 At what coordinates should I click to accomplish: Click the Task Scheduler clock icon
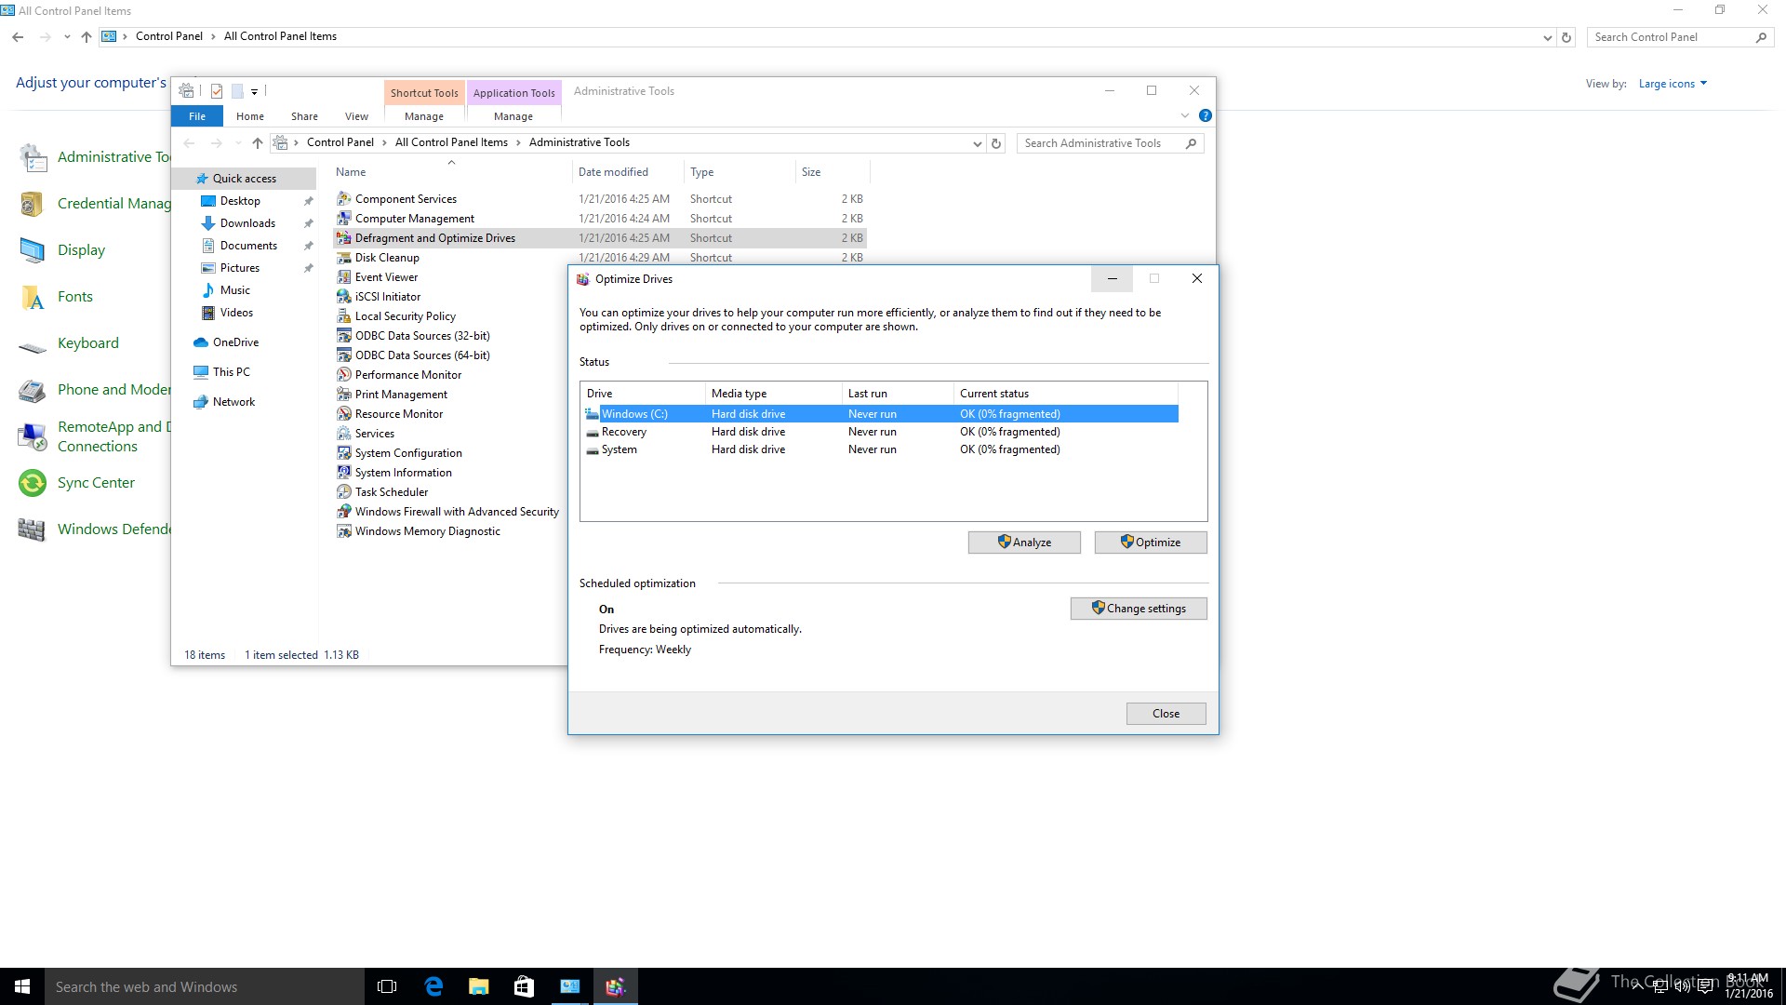(x=344, y=492)
